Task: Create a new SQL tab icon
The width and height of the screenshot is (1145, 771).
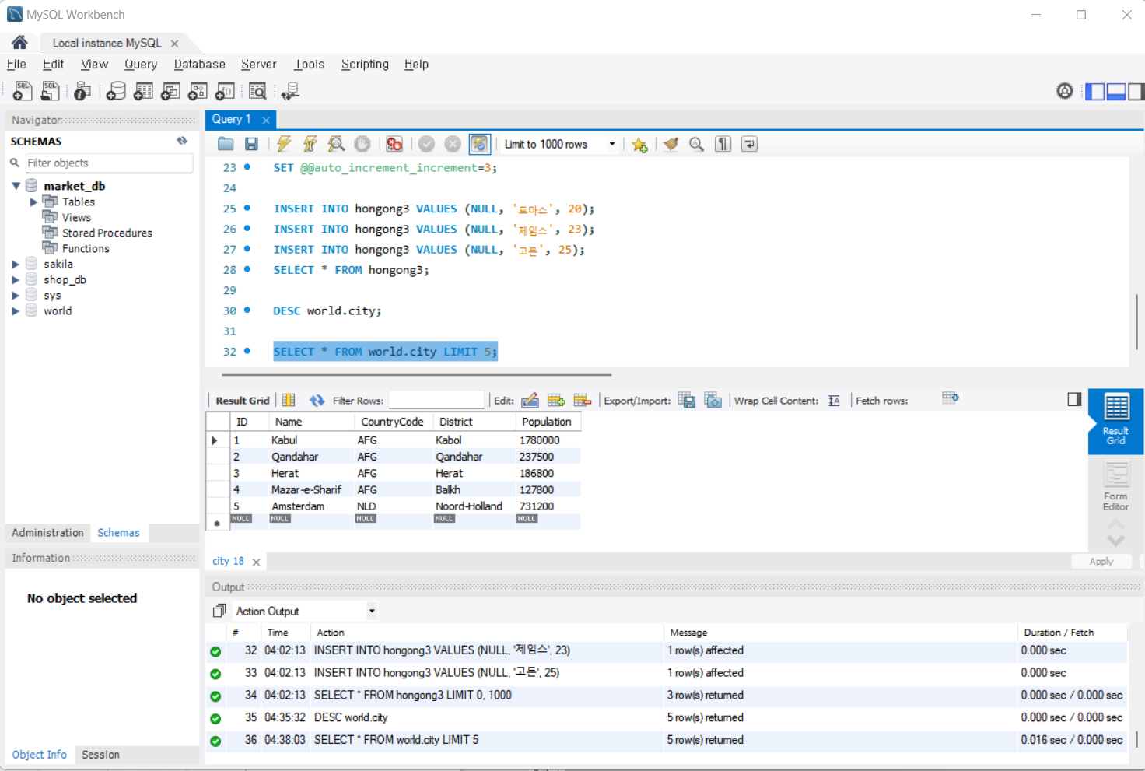Action: tap(23, 91)
